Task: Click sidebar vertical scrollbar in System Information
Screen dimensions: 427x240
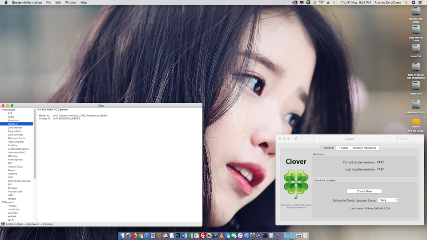Action: pos(35,144)
